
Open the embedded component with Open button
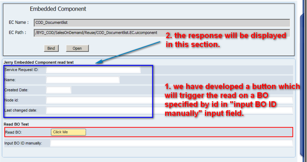[77, 48]
